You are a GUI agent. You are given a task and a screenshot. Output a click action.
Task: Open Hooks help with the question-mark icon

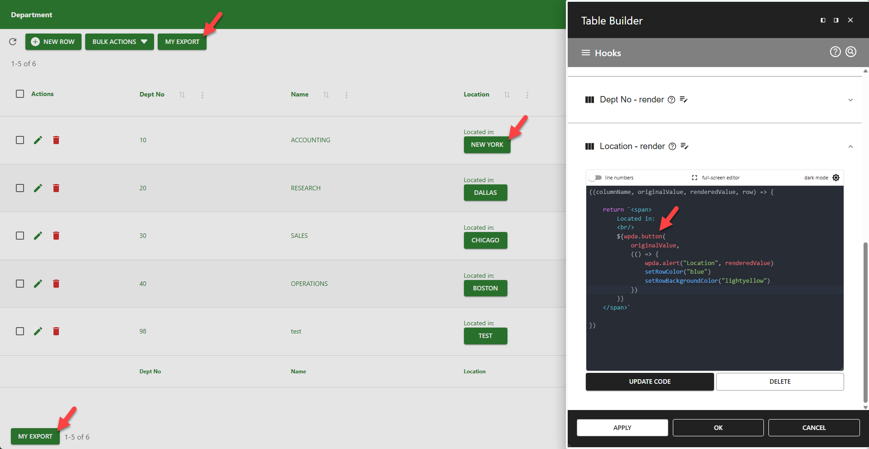[835, 52]
